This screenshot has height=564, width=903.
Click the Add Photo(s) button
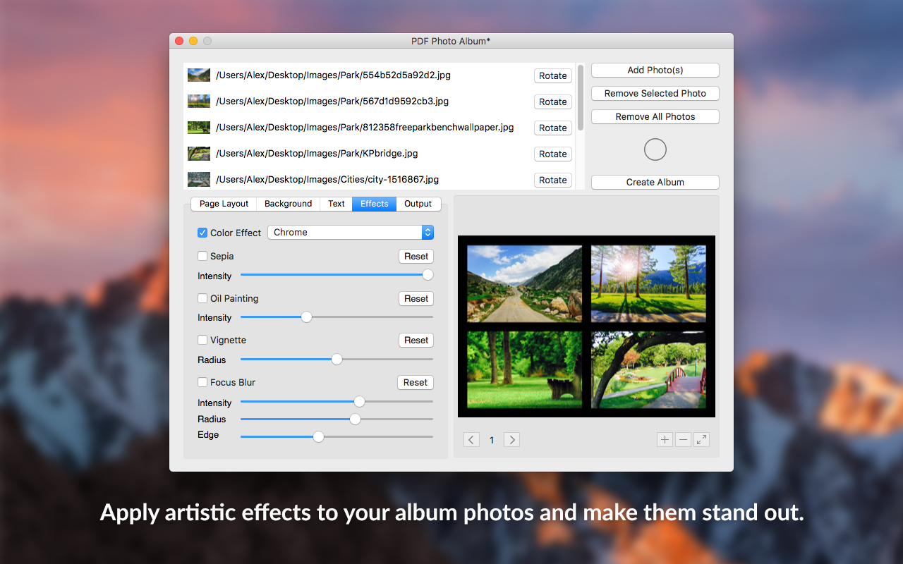click(x=655, y=70)
